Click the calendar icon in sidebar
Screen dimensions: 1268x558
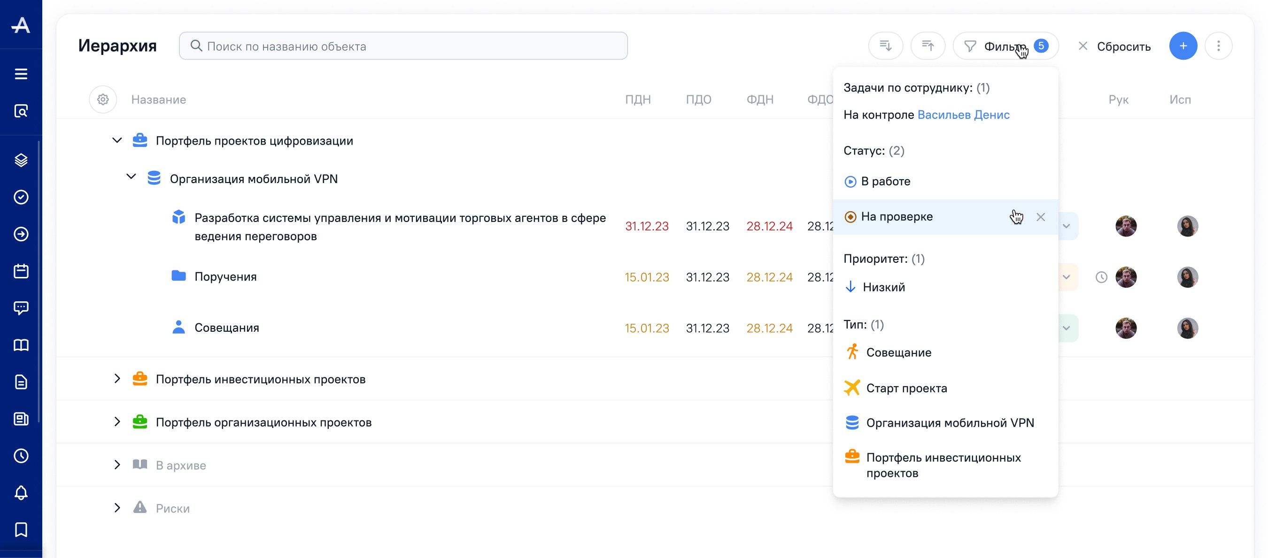(21, 271)
